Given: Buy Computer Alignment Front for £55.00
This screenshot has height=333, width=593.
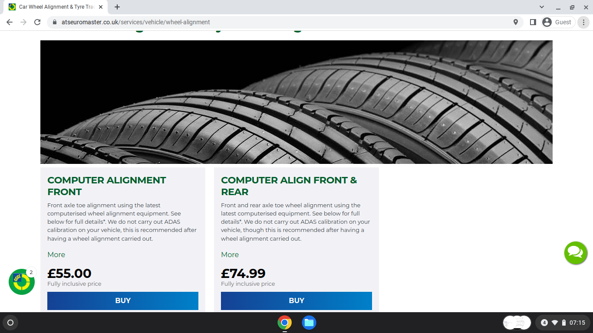Looking at the screenshot, I should pos(123,301).
